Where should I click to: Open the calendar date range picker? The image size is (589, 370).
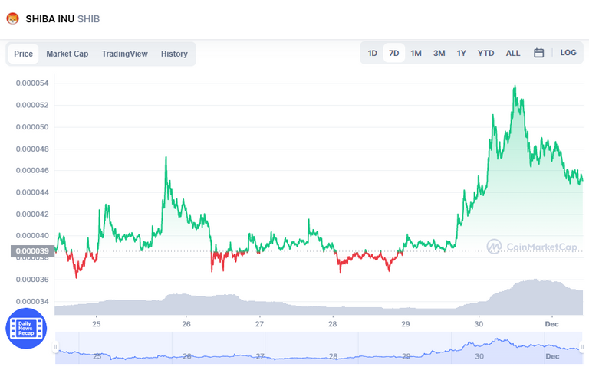538,53
